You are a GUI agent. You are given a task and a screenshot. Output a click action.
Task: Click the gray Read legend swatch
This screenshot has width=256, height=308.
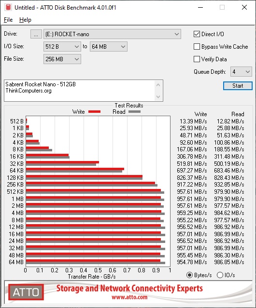135,111
